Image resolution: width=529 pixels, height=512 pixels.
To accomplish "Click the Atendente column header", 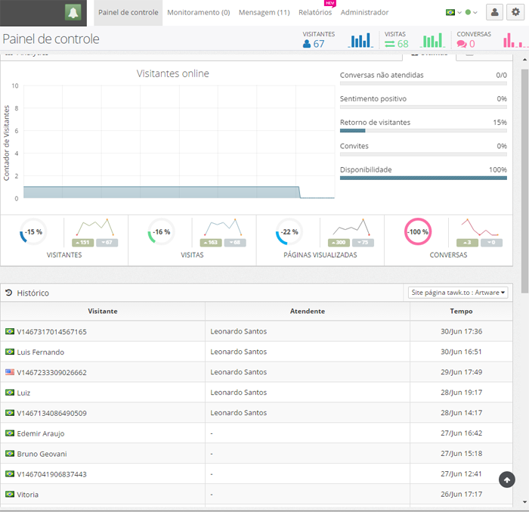I will point(308,311).
